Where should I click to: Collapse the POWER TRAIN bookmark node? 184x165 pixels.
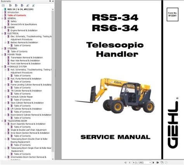[2, 55]
